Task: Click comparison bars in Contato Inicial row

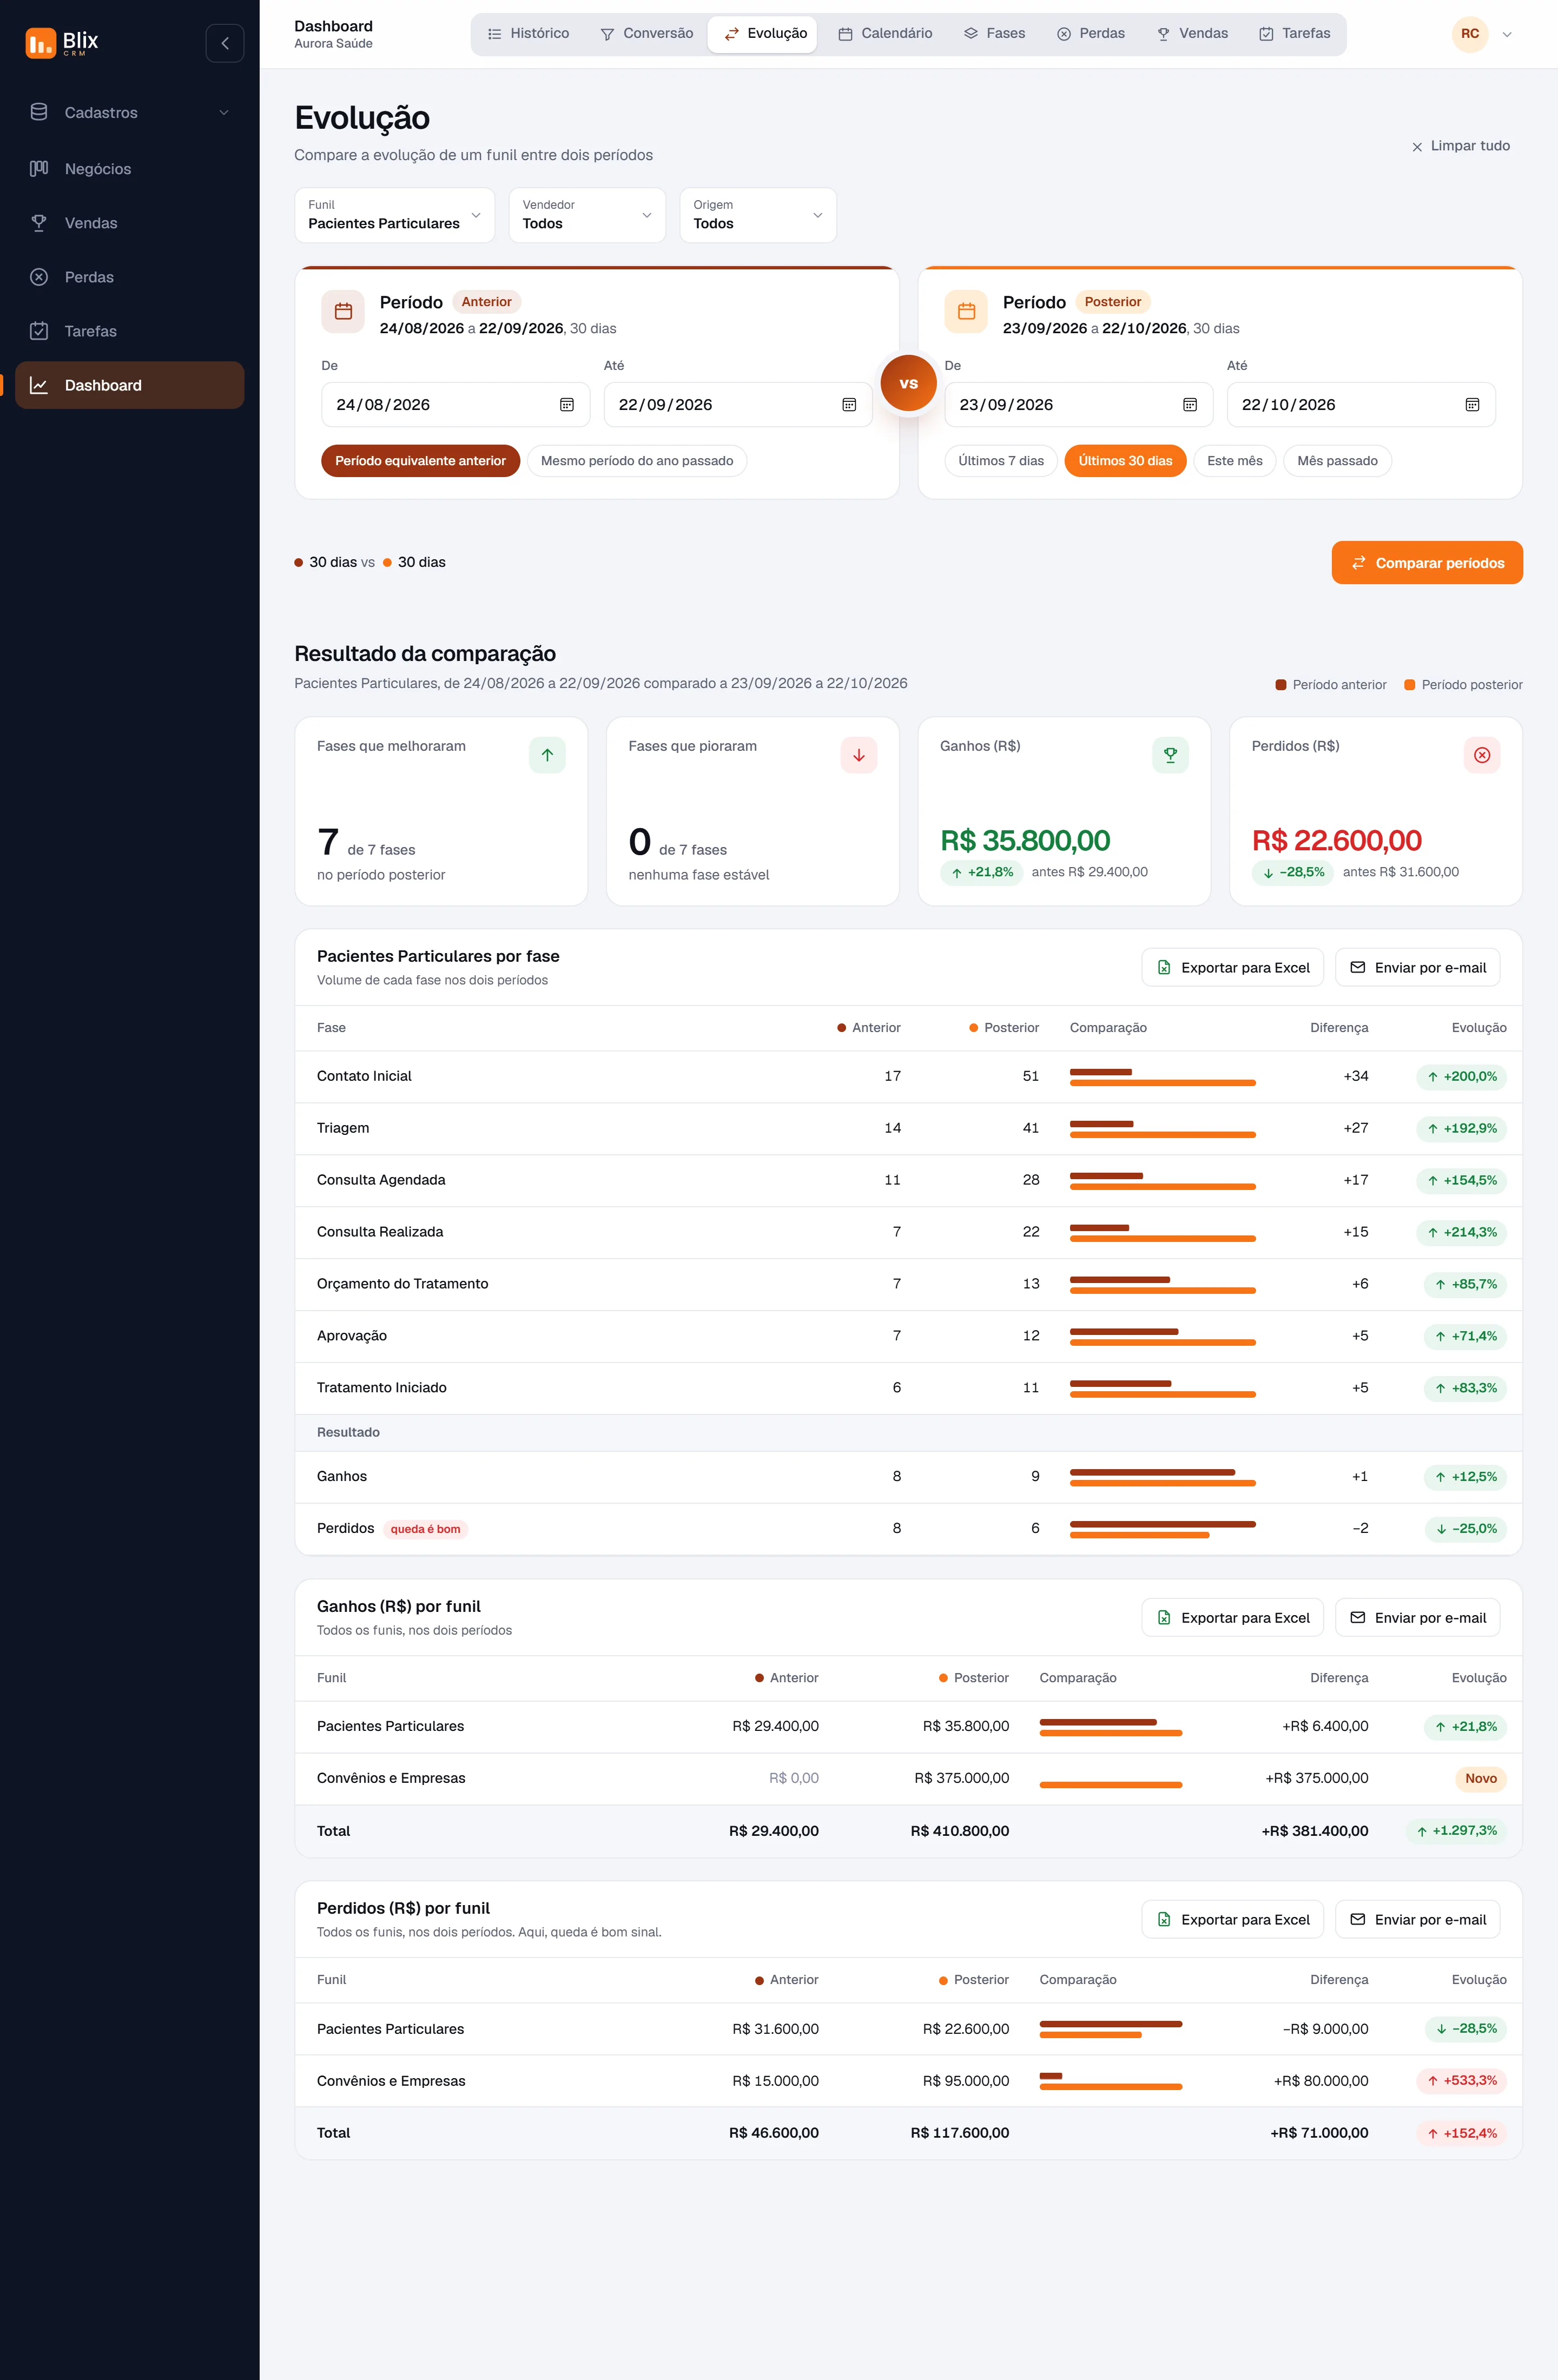Action: pos(1162,1077)
